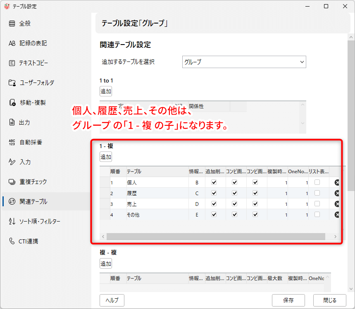Click the 重複チェック icon in sidebar
This screenshot has width=355, height=309.
point(12,182)
